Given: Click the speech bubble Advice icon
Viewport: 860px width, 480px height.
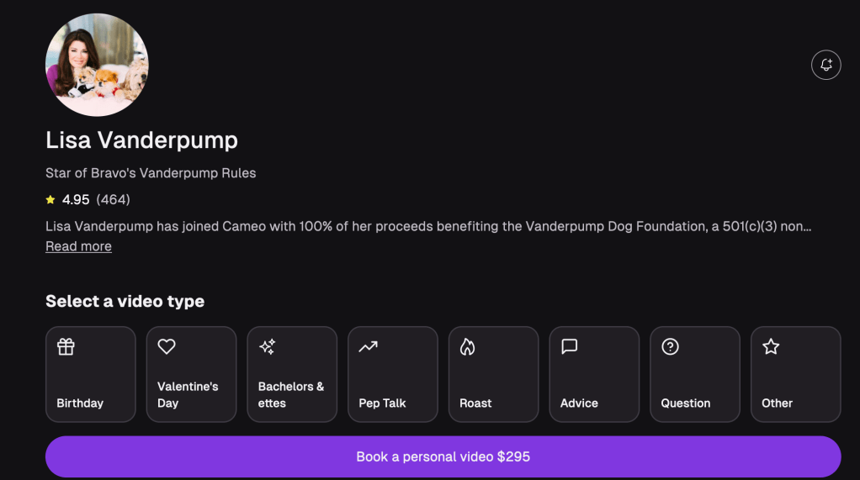Looking at the screenshot, I should [570, 346].
